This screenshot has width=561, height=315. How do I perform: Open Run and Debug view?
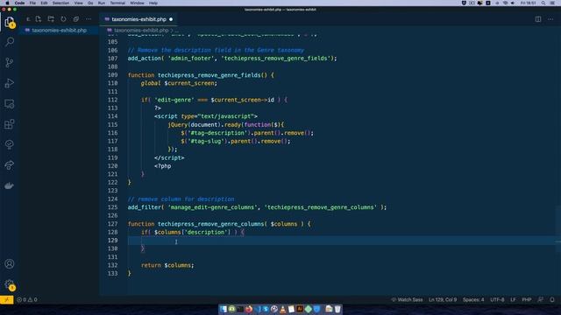[x=10, y=83]
